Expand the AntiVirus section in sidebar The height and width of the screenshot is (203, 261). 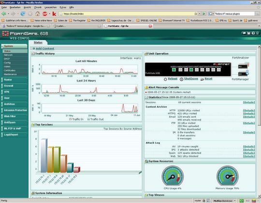pyautogui.click(x=14, y=104)
